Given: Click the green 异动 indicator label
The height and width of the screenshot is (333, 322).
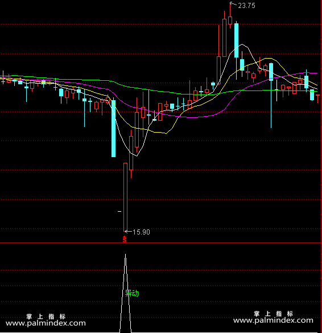Looking at the screenshot, I should pyautogui.click(x=131, y=293).
